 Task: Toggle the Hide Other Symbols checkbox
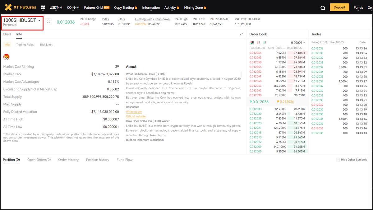point(338,160)
